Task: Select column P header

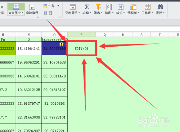Action: tap(81, 35)
